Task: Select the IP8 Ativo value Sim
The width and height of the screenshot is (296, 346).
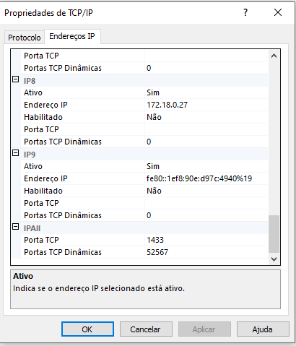Action: [206, 92]
